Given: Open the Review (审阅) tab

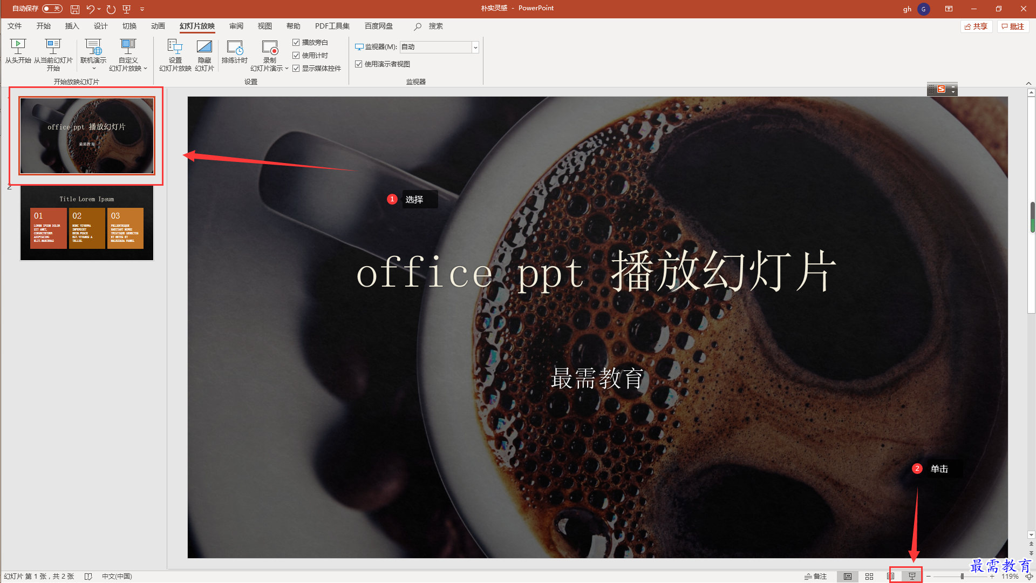Looking at the screenshot, I should point(236,26).
